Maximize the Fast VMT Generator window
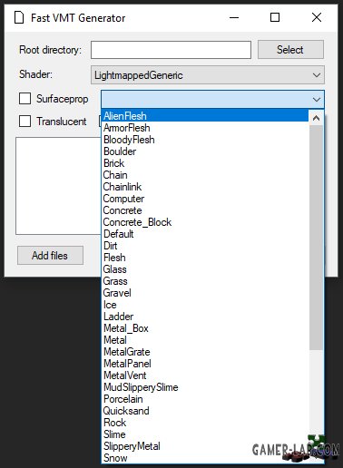343x468 pixels. (275, 17)
